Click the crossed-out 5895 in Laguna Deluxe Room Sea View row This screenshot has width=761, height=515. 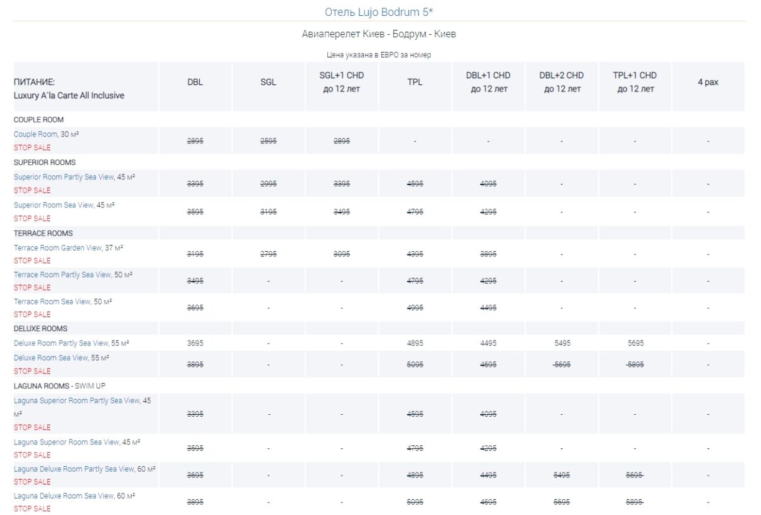point(635,502)
